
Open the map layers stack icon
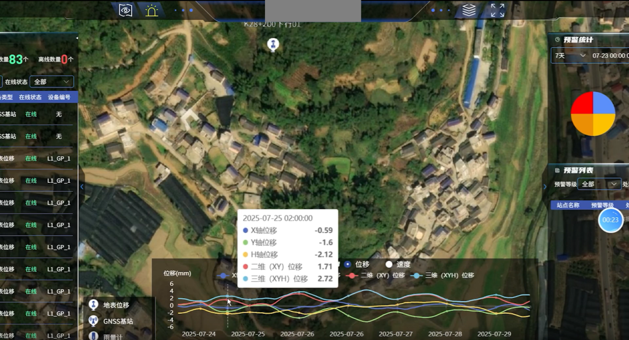click(468, 10)
